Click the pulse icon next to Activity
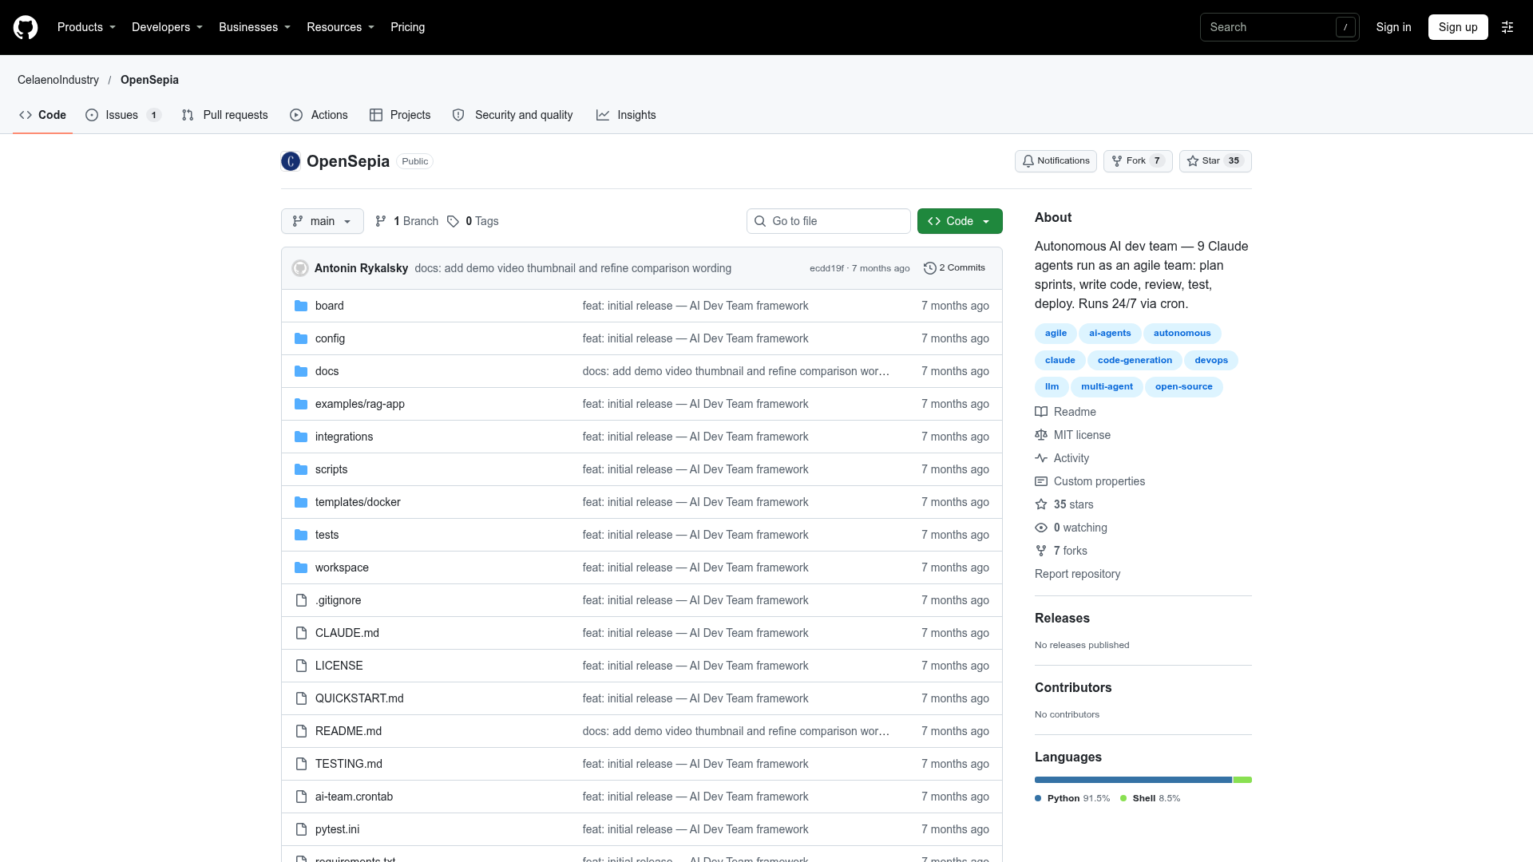The image size is (1533, 862). tap(1041, 458)
